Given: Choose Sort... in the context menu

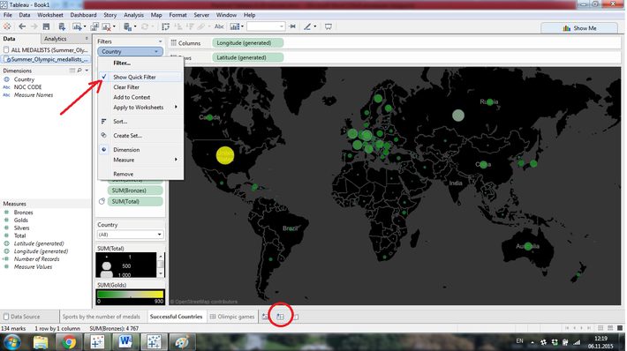Looking at the screenshot, I should coord(120,122).
